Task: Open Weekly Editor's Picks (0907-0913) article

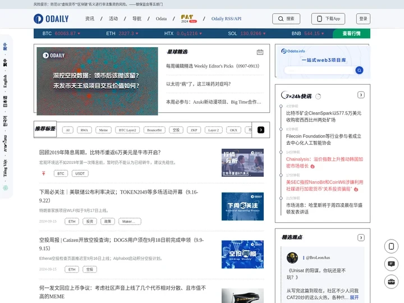Action: (213, 66)
